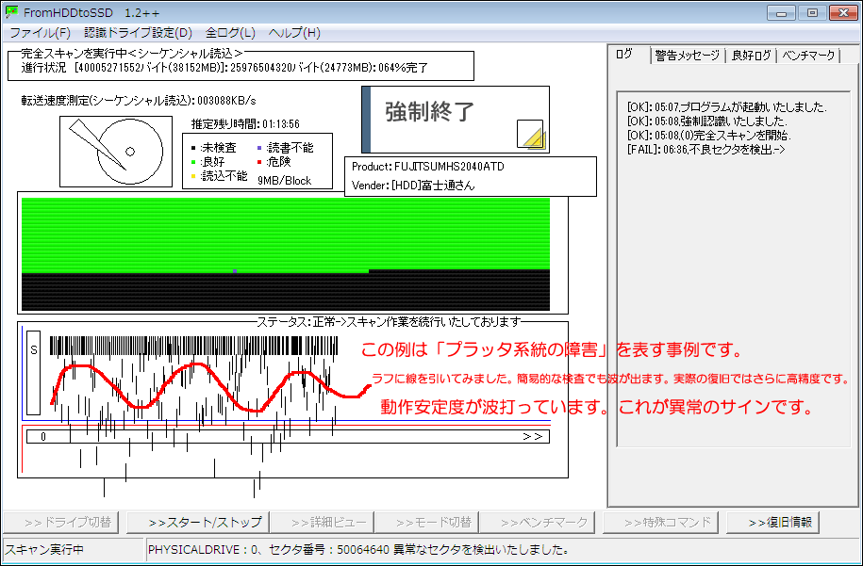
Task: Click the FromHDDtoSSD title bar icon
Action: [x=11, y=12]
